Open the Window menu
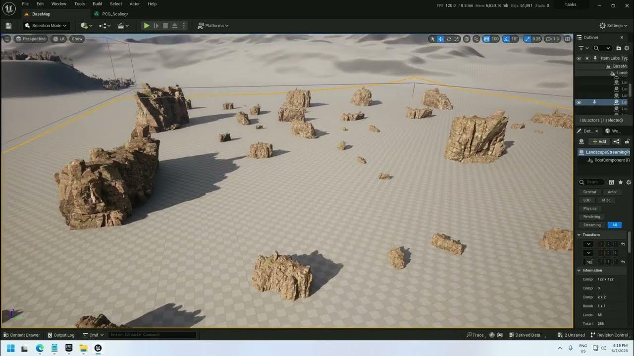Viewport: 634px width, 356px height. [x=59, y=4]
